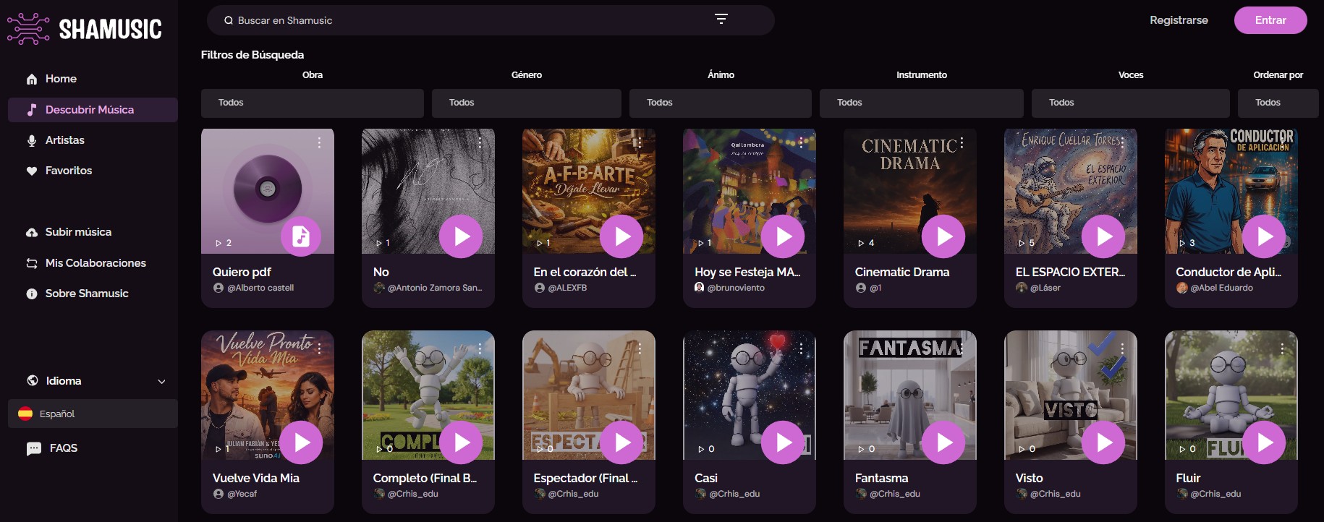Screen dimensions: 1324x522
Task: Click the Registrarse link
Action: click(x=1179, y=20)
